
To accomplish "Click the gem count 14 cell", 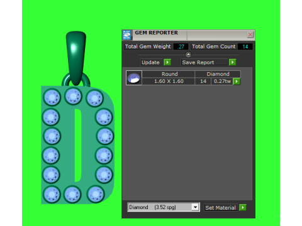I will pyautogui.click(x=203, y=81).
